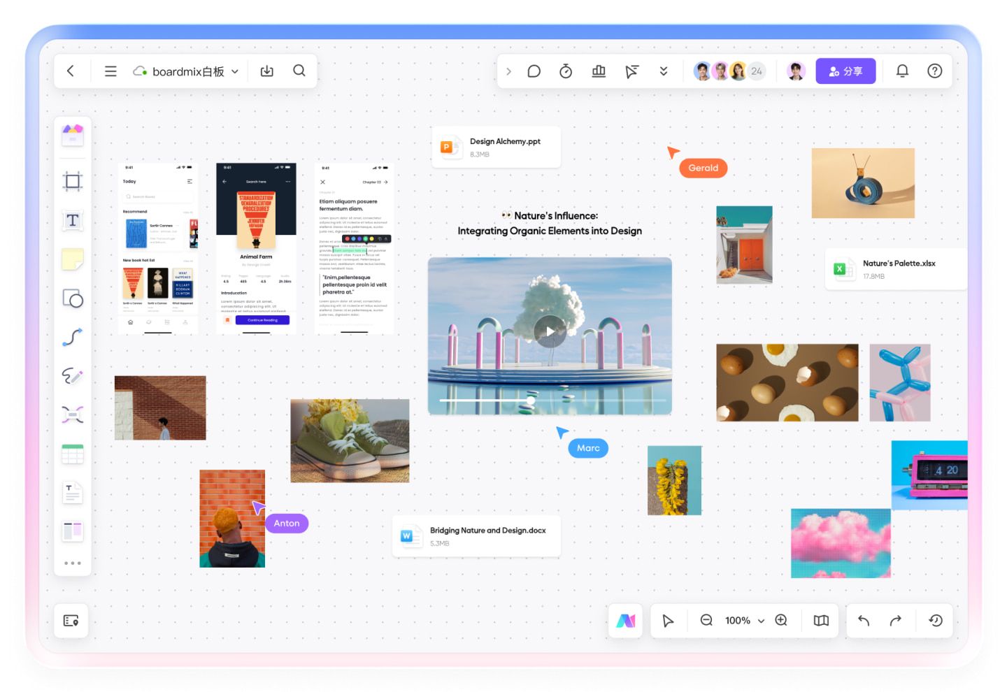Viewport: 1007px width, 692px height.
Task: Play the Nature's Influence video
Action: (550, 332)
